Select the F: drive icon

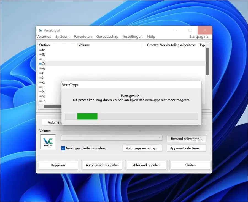pyautogui.click(x=40, y=59)
